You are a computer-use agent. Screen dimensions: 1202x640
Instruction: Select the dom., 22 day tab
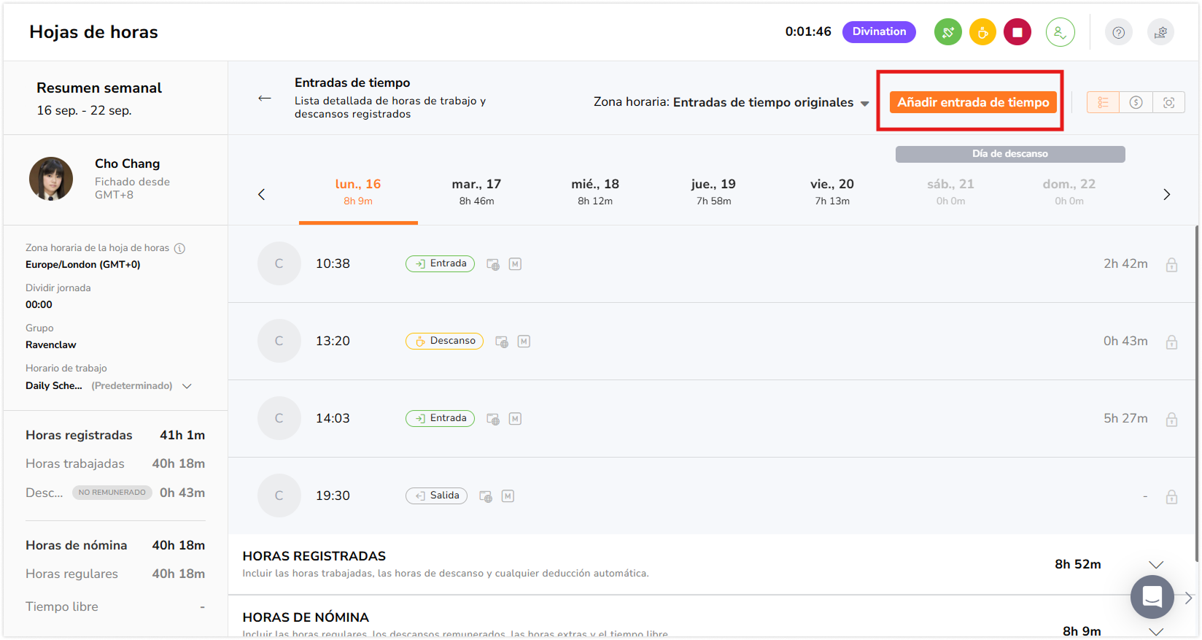coord(1069,192)
